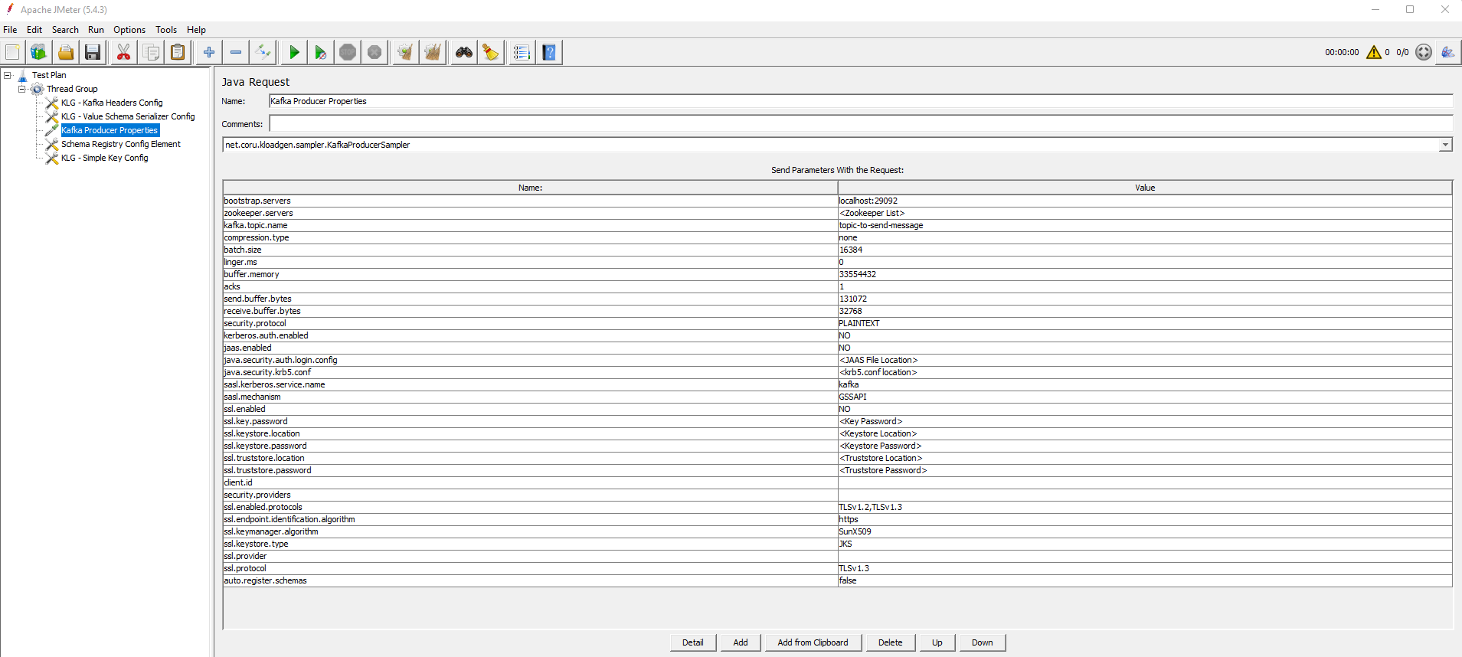1462x657 pixels.
Task: Start the test run
Action: coord(294,52)
